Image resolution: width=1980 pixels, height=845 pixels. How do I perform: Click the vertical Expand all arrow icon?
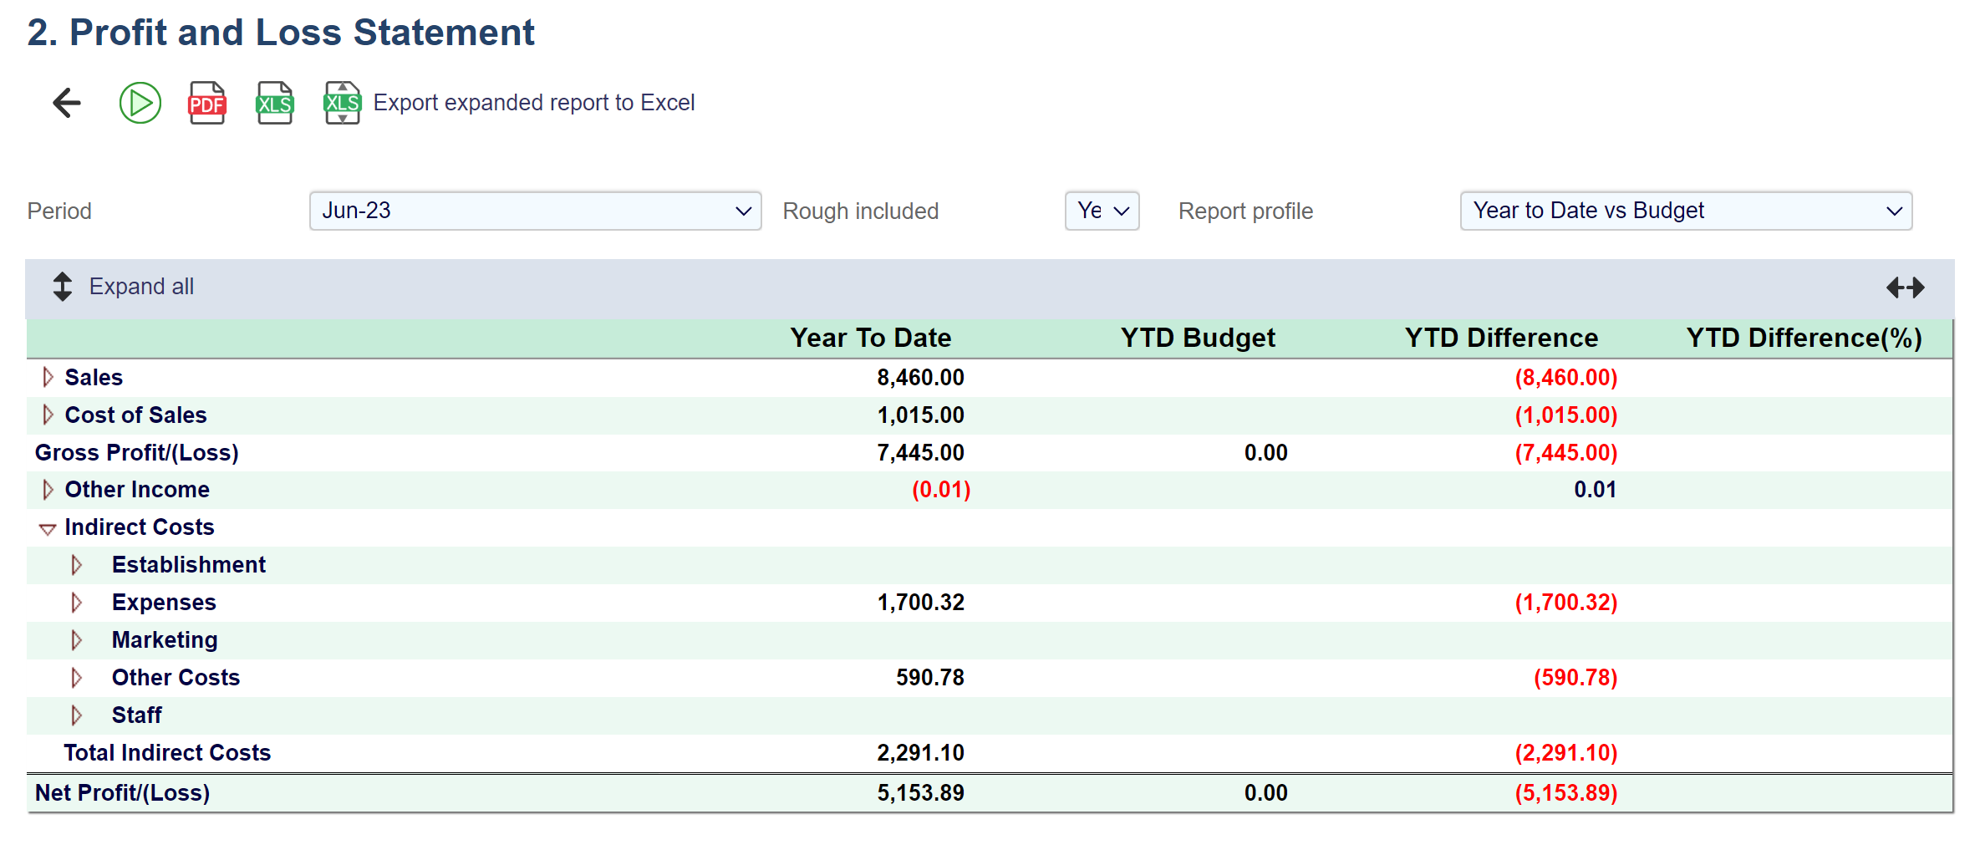(x=63, y=287)
